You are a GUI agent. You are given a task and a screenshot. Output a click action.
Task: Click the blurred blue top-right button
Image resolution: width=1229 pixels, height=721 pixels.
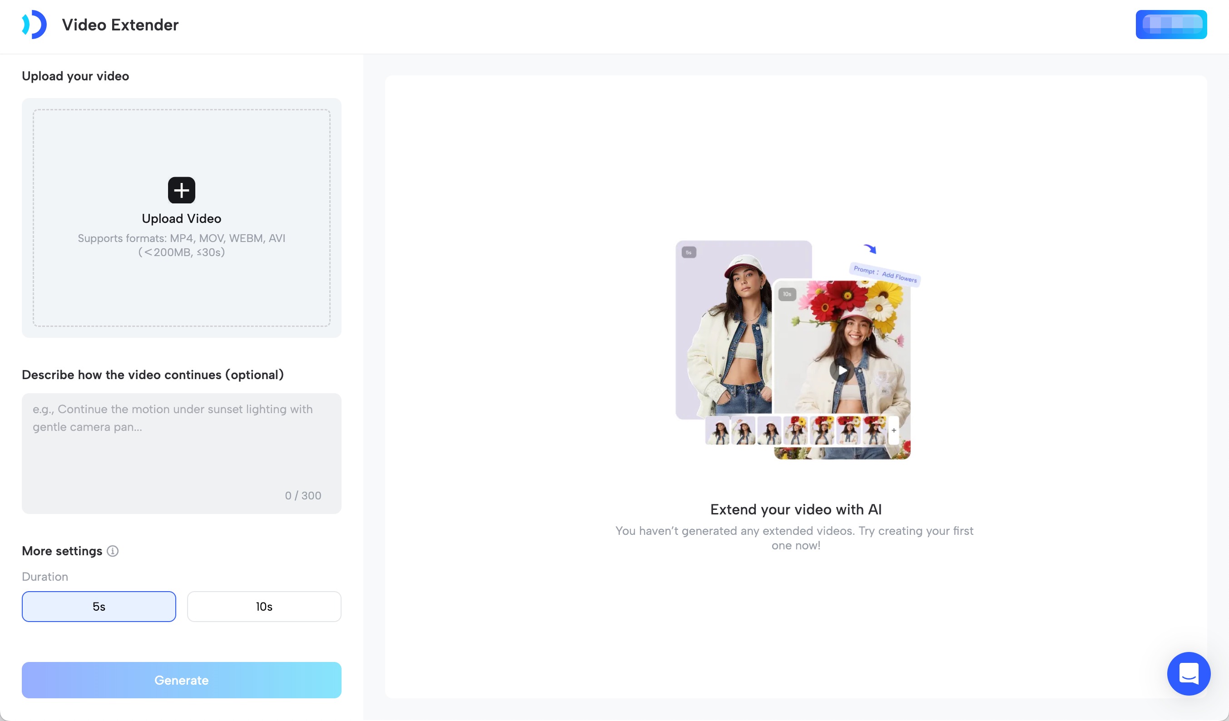(x=1170, y=25)
